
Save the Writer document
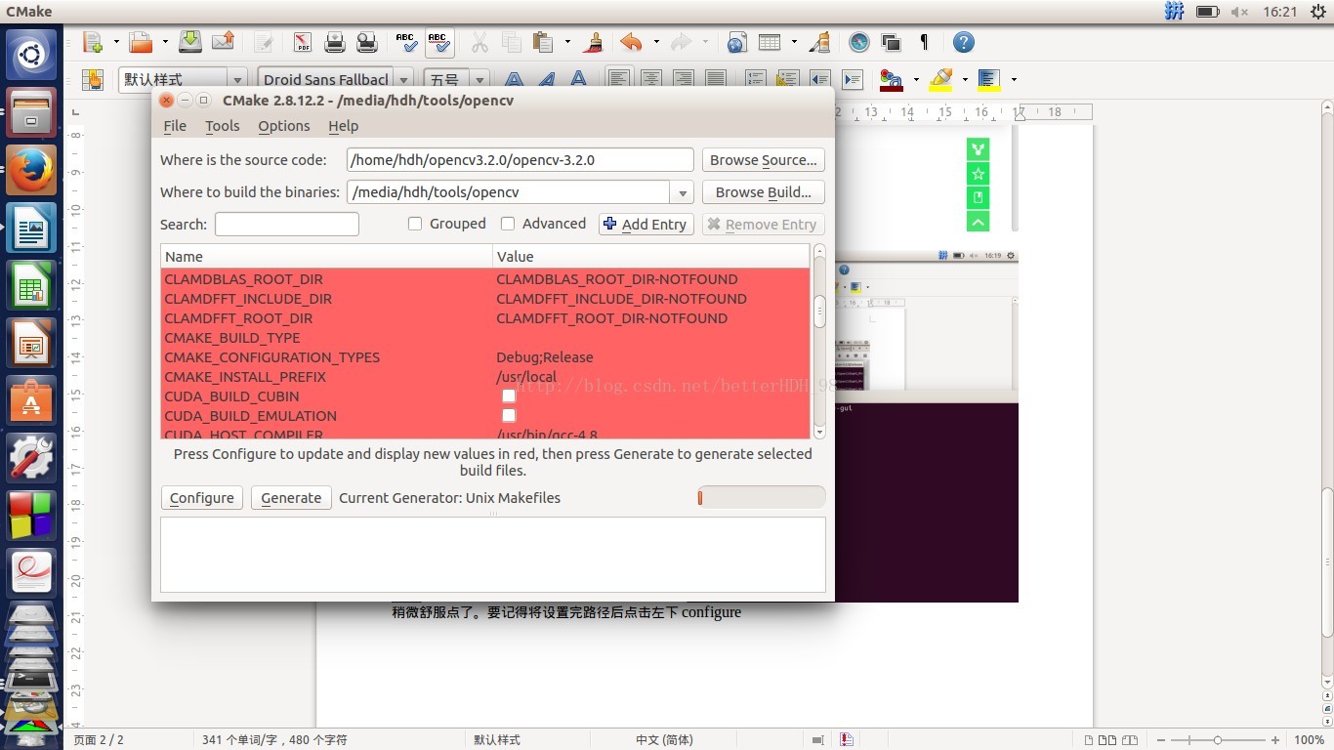(190, 42)
